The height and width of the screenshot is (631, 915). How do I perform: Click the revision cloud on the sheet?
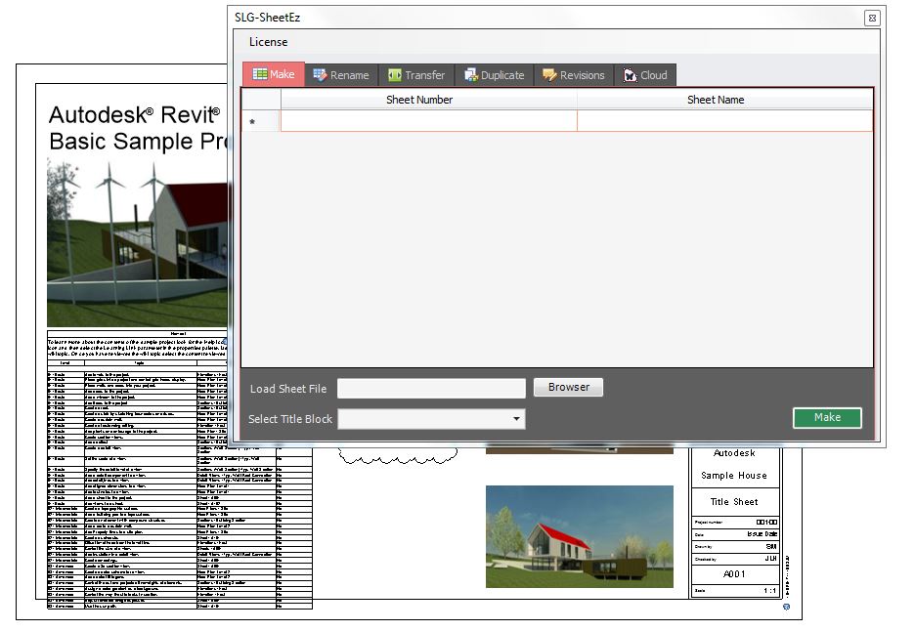(x=398, y=456)
